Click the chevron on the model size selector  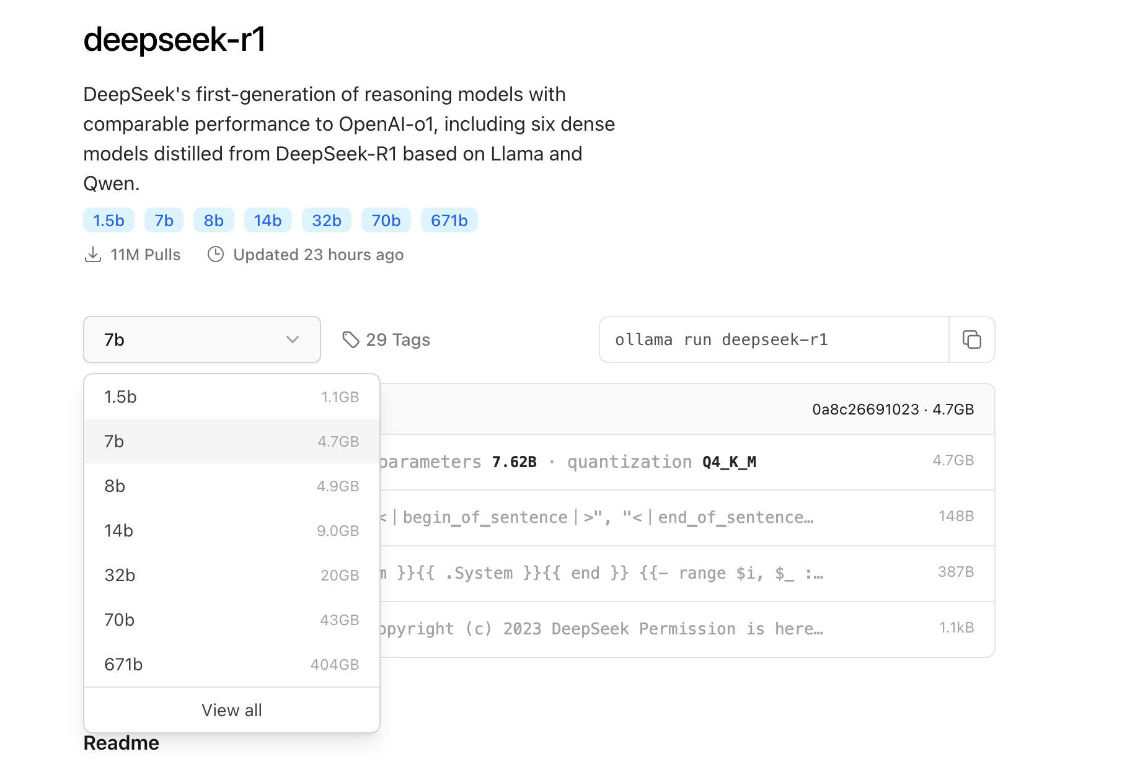tap(291, 340)
